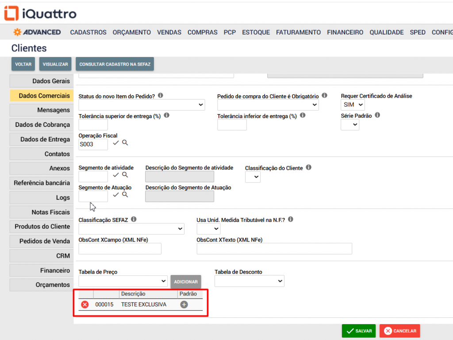The width and height of the screenshot is (453, 340).
Task: Click the VISUALIZAR button
Action: coord(55,64)
